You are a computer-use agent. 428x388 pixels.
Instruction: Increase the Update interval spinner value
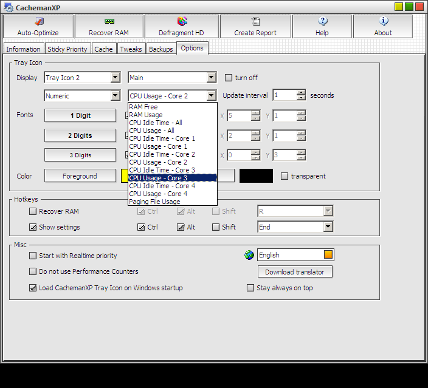coord(301,93)
